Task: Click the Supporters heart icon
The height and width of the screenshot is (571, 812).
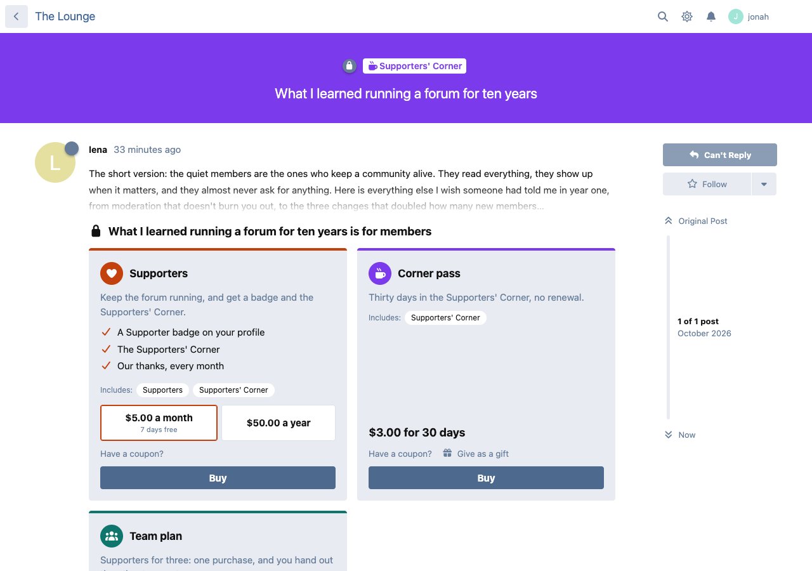Action: (112, 273)
